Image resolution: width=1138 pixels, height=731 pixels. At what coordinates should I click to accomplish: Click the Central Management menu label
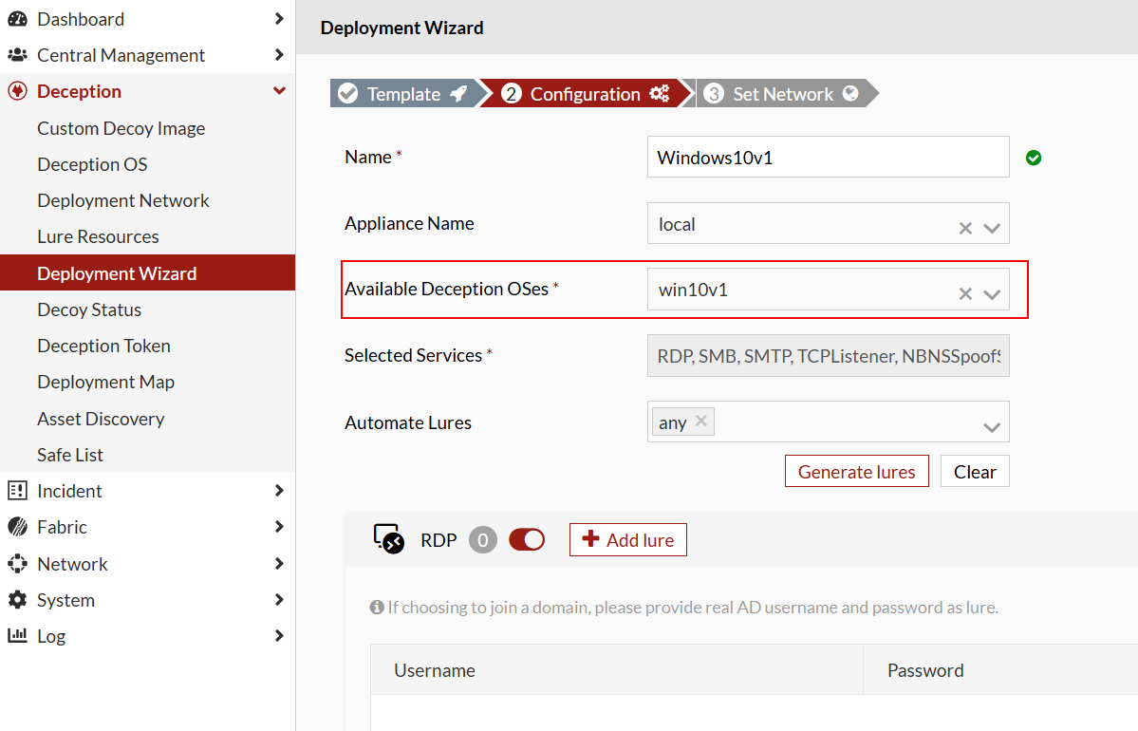click(x=121, y=55)
